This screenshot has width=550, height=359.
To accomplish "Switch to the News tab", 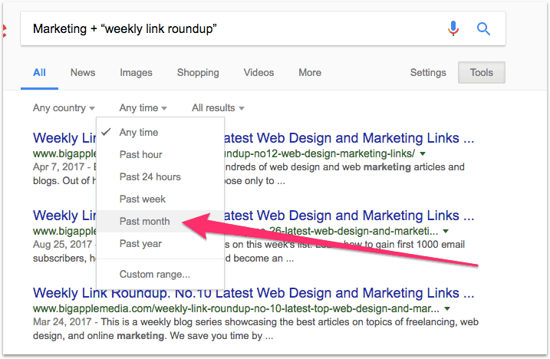I will pyautogui.click(x=83, y=73).
